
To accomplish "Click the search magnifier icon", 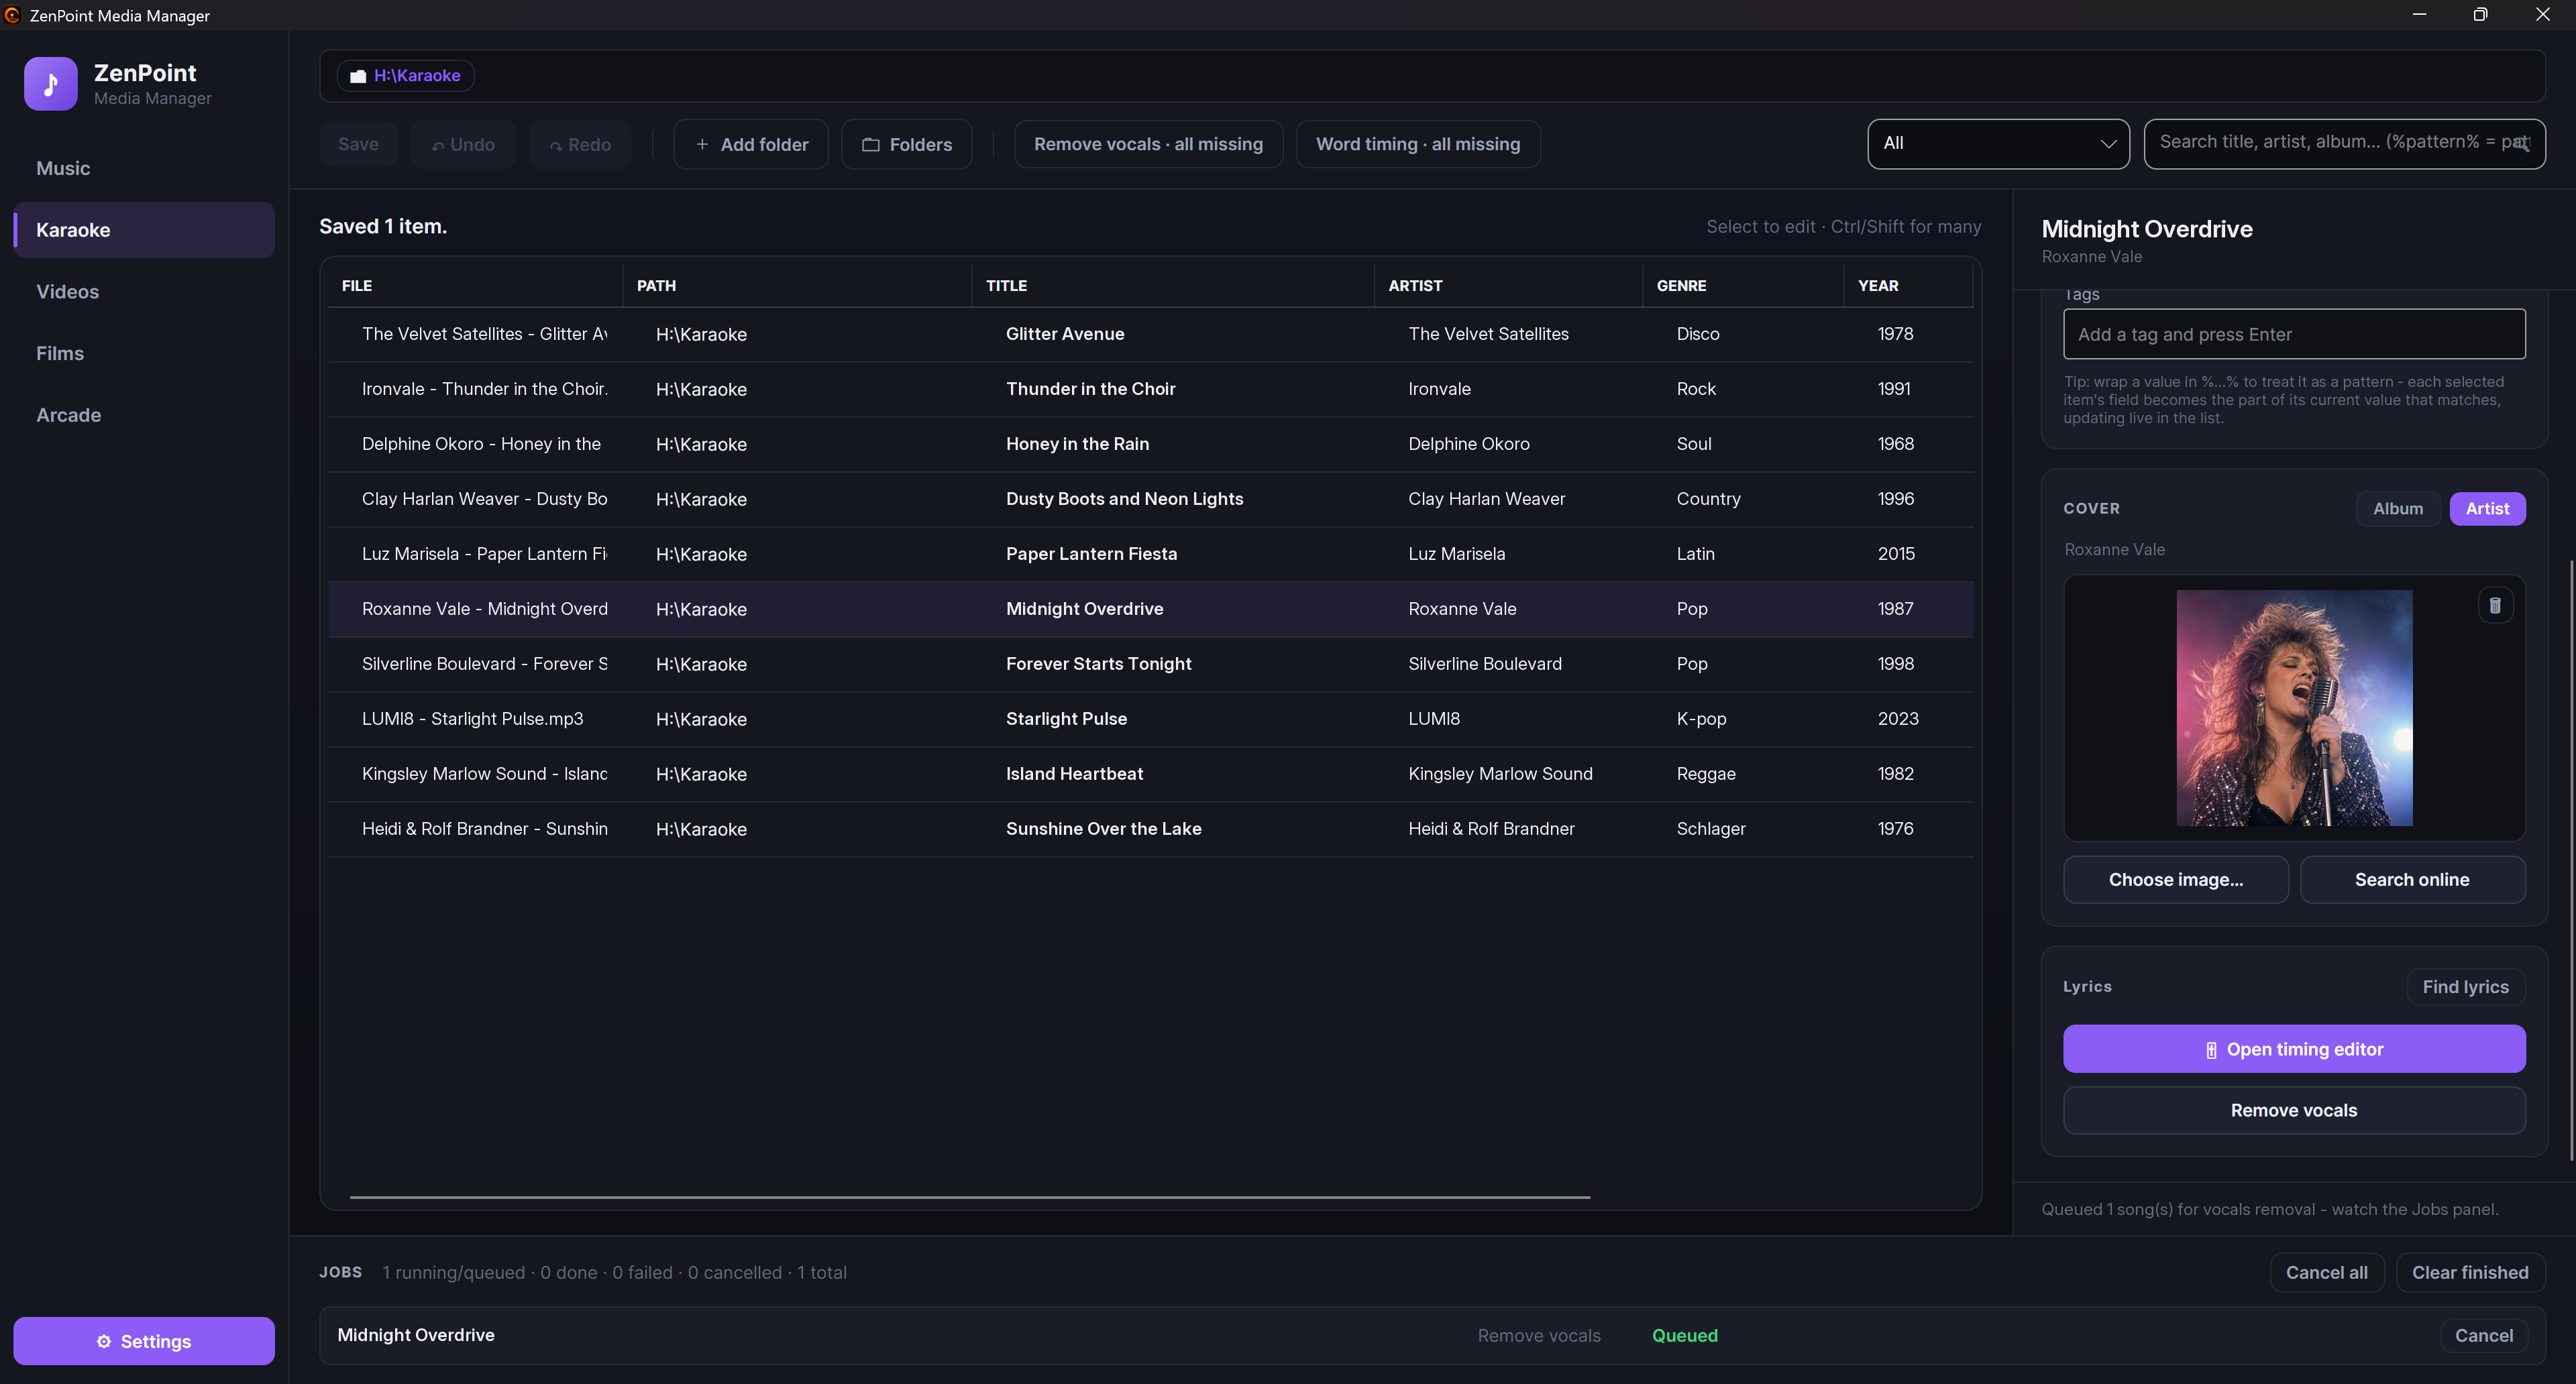I will [2521, 144].
